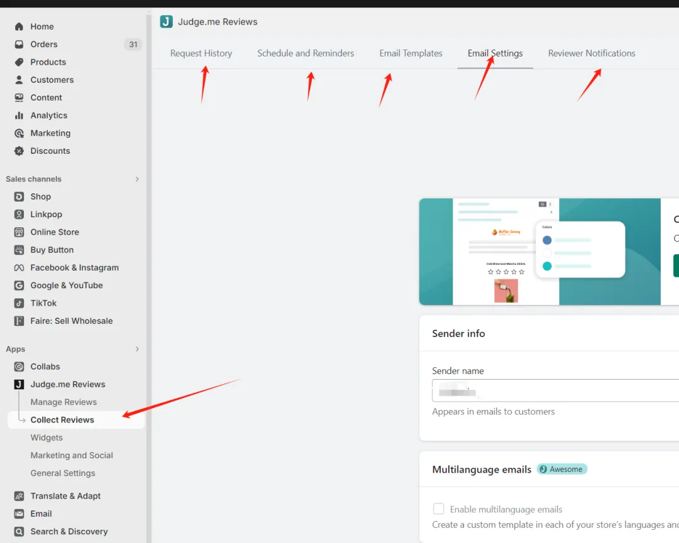The image size is (679, 543).
Task: Click the Content icon in sidebar
Action: 19,98
